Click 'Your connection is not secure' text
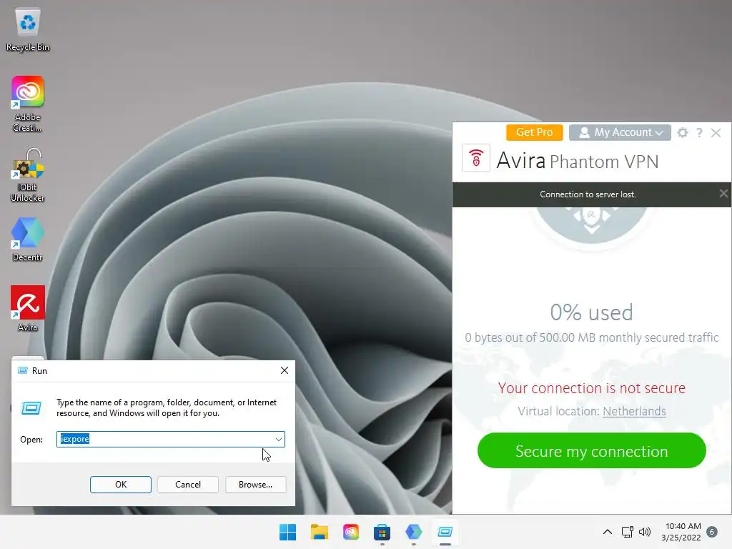 591,388
